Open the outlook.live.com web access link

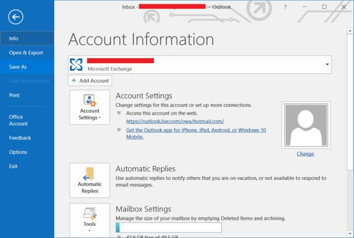[175, 121]
